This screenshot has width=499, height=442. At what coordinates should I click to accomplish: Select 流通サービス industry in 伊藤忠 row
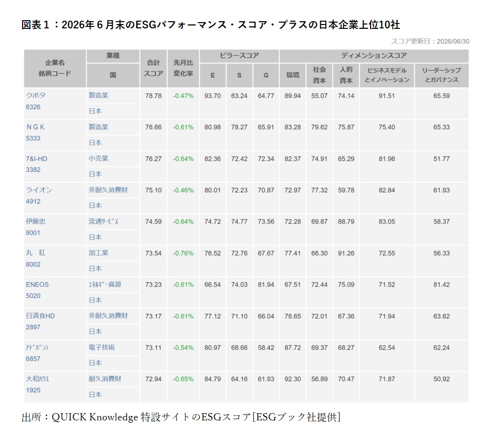[x=103, y=221]
